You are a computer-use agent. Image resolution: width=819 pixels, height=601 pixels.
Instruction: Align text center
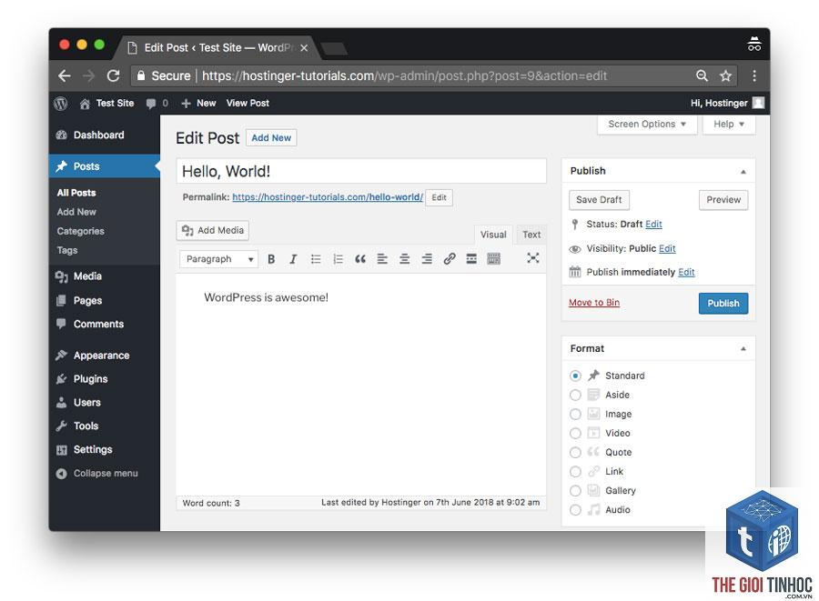pos(404,259)
